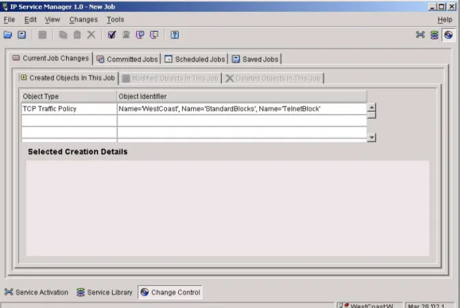Click the table scrollbar thumb
462x308 pixels.
[371, 115]
